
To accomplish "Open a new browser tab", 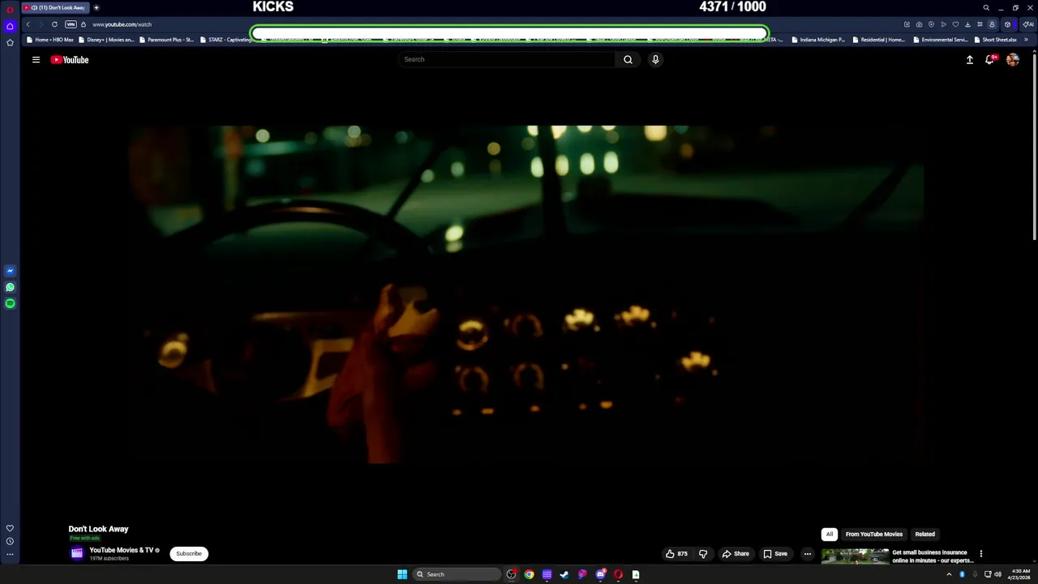I will (x=96, y=7).
